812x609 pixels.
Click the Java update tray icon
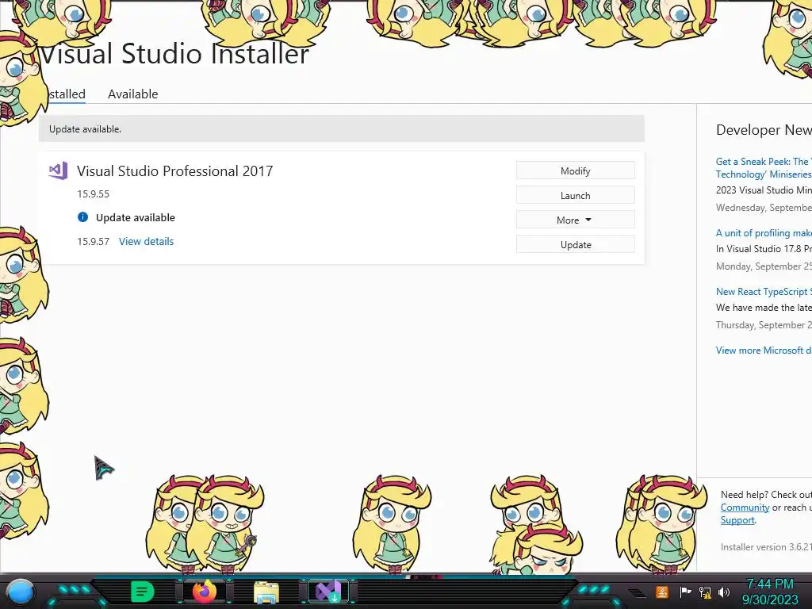click(x=662, y=592)
